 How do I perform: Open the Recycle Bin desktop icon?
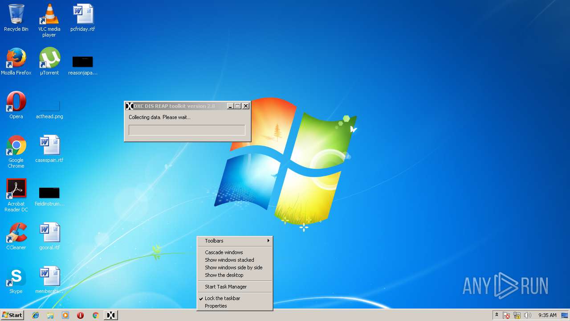(16, 18)
